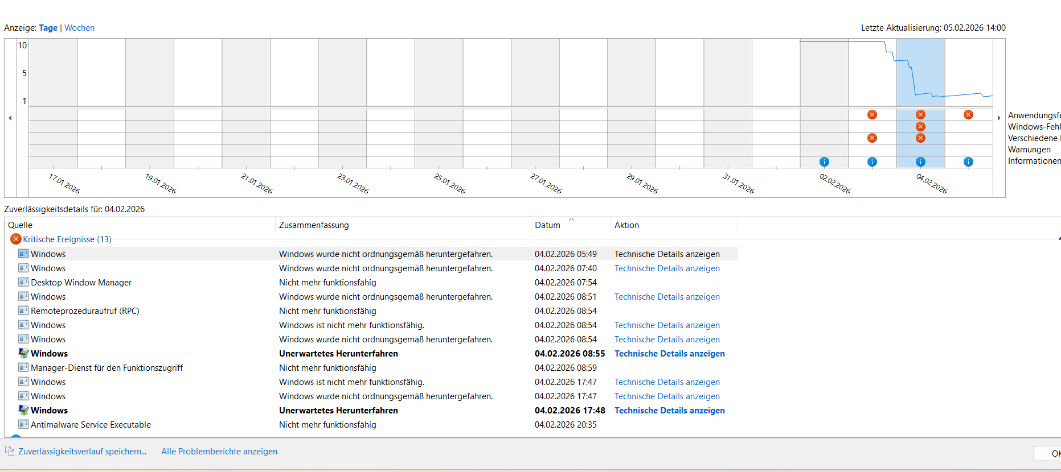This screenshot has width=1061, height=472.
Task: Open technical details for 17:47 'nicht ordnungsgemäß heruntergefahren' event
Action: [x=667, y=396]
